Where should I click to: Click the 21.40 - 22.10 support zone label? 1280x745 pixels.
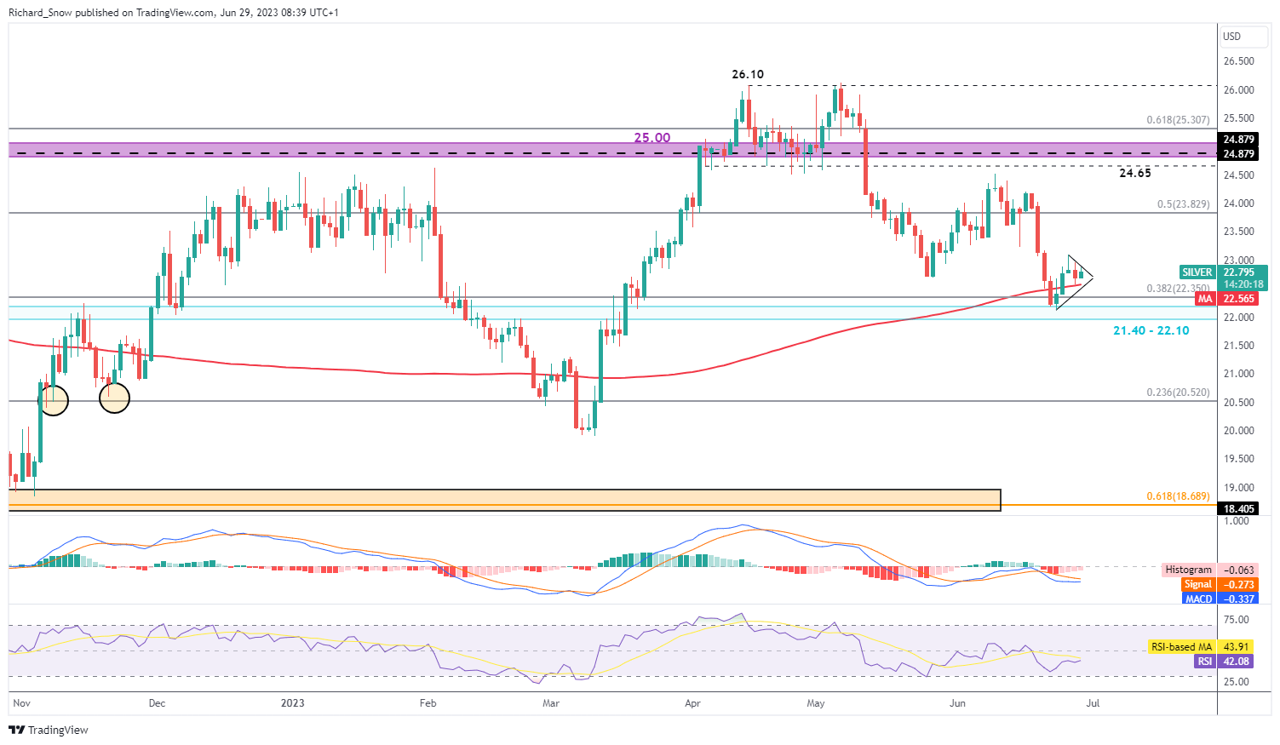click(x=1151, y=330)
